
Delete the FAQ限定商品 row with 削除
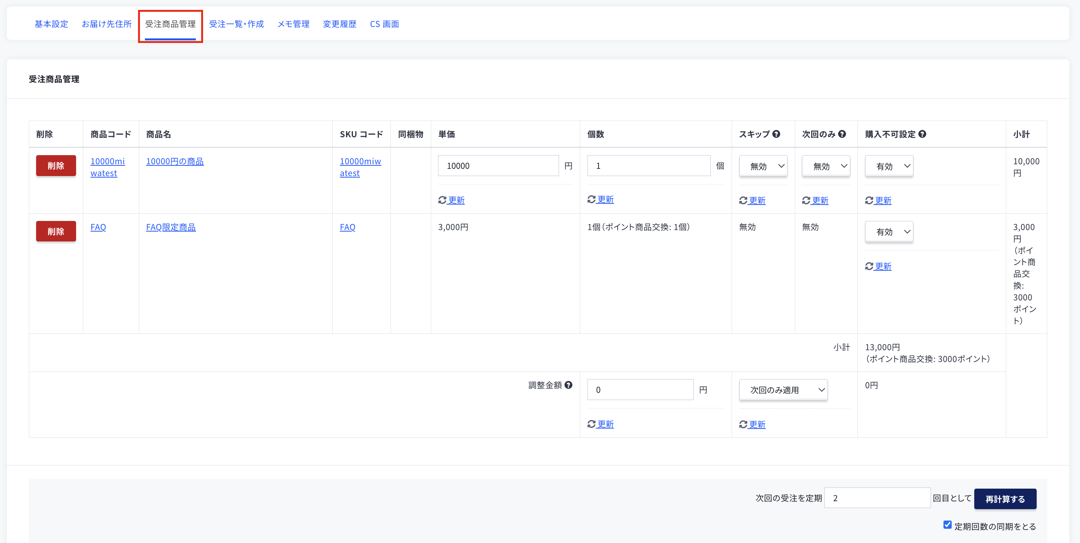click(56, 232)
